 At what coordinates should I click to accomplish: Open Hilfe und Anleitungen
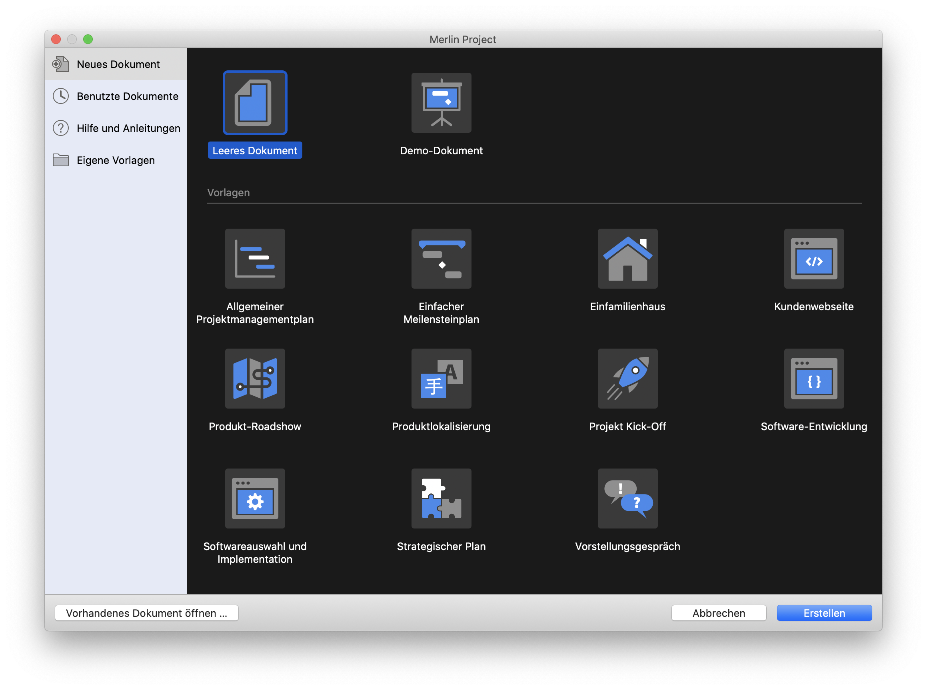[116, 128]
